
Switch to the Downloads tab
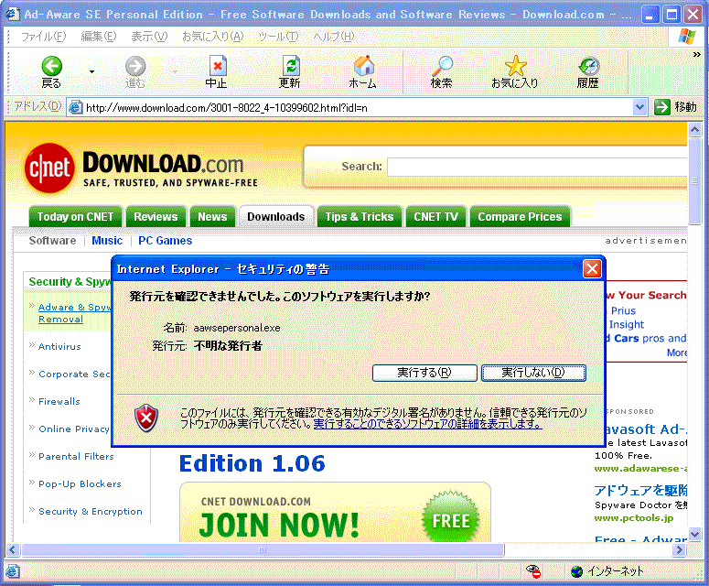click(x=275, y=217)
